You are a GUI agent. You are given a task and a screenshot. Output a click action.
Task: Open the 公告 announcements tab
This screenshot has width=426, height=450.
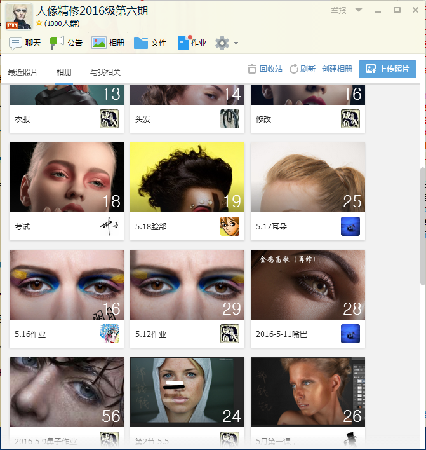(67, 43)
